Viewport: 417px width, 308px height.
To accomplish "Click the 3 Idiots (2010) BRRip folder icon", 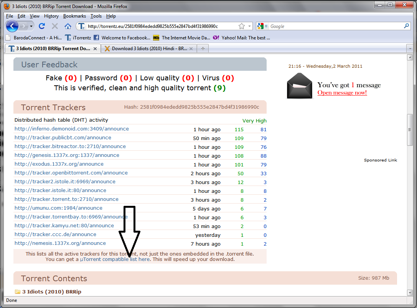I will [x=18, y=292].
